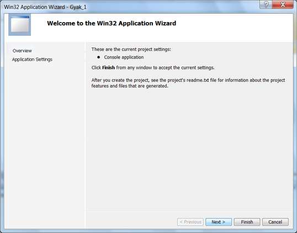This screenshot has height=233, width=297.
Task: Click the wizard window icon image
Action: click(20, 25)
